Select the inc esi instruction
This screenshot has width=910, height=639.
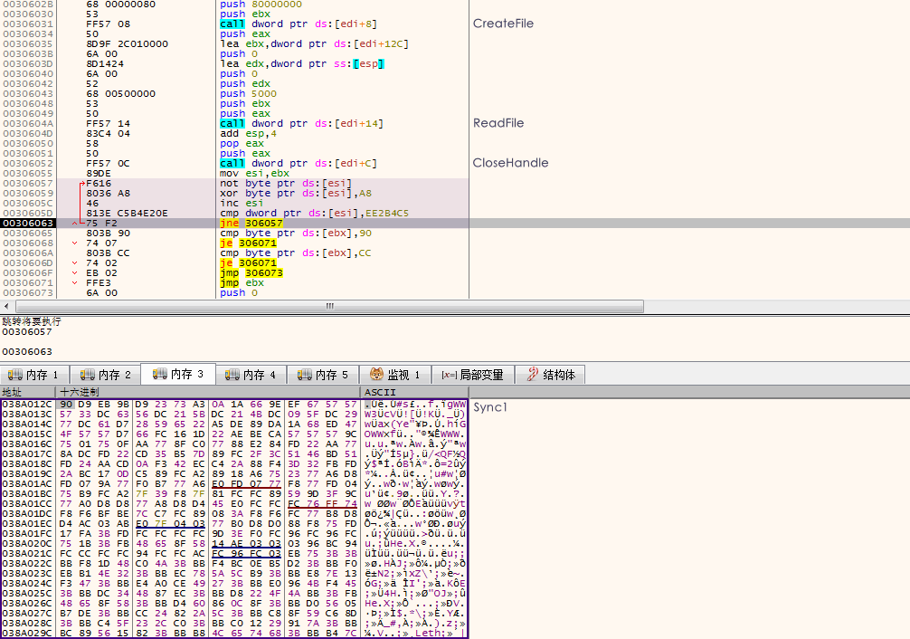tap(242, 203)
